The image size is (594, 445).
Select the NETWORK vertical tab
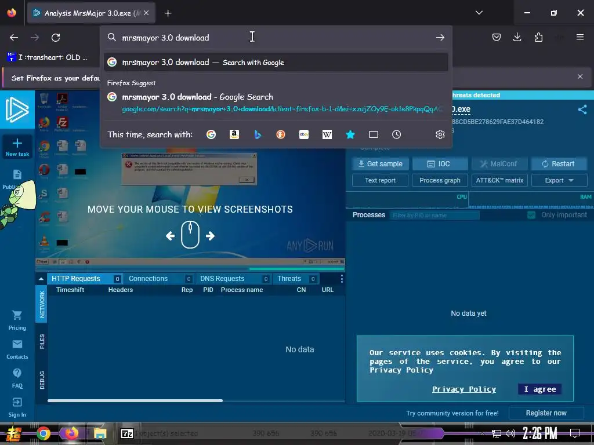(x=41, y=304)
